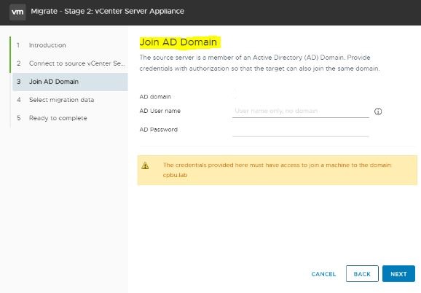Focus the AD Password field

tap(301, 130)
